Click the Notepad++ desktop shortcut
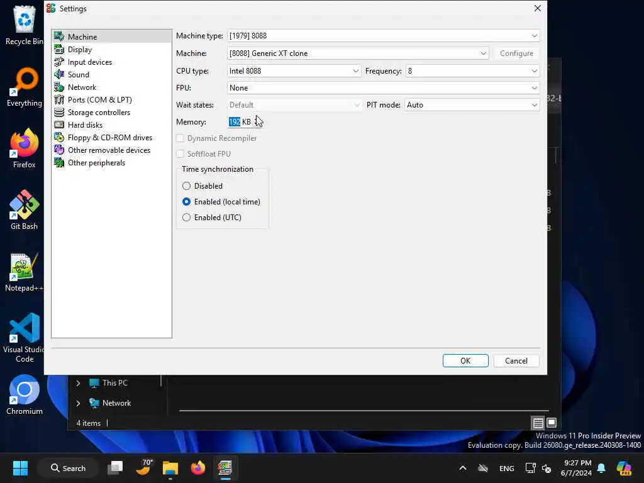The height and width of the screenshot is (483, 644). tap(24, 272)
